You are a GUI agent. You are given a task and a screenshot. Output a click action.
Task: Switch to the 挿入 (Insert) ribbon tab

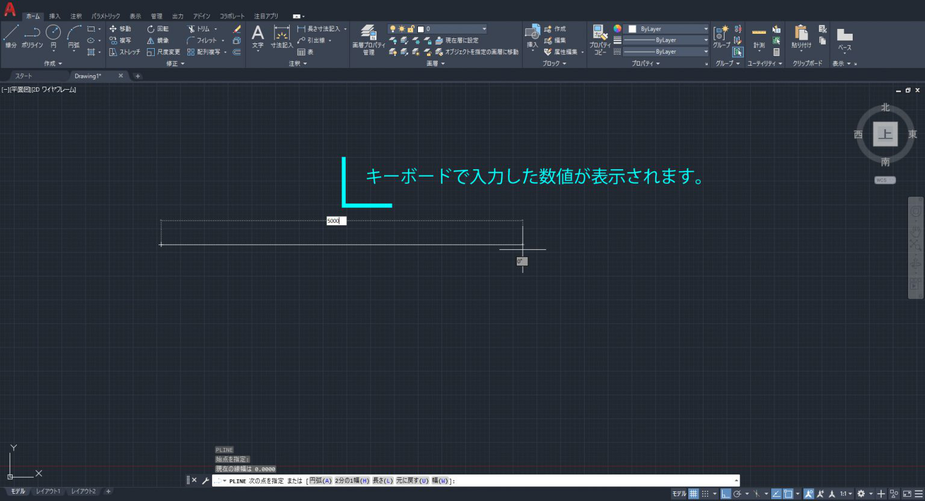click(55, 16)
